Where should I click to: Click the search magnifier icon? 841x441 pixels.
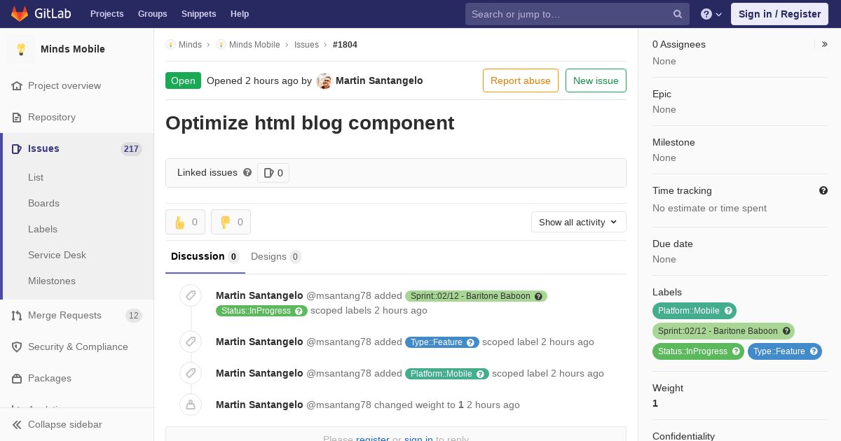[x=678, y=14]
